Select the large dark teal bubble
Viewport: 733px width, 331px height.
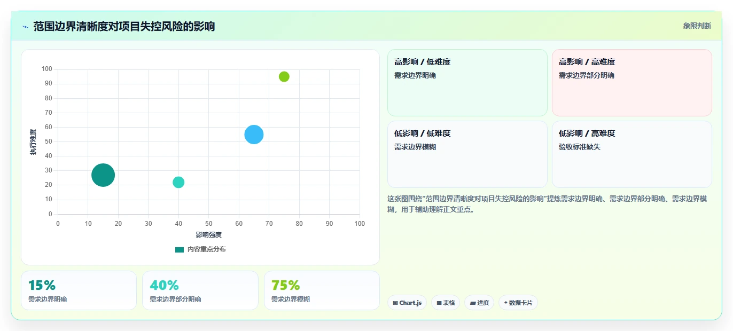[x=103, y=175]
